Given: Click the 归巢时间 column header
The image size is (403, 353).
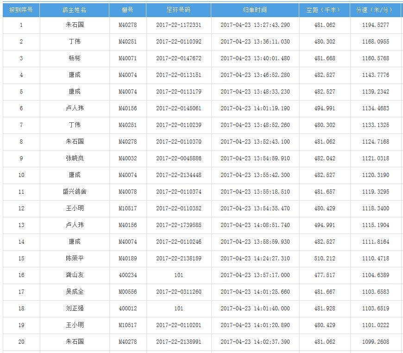Looking at the screenshot, I should pos(255,10).
